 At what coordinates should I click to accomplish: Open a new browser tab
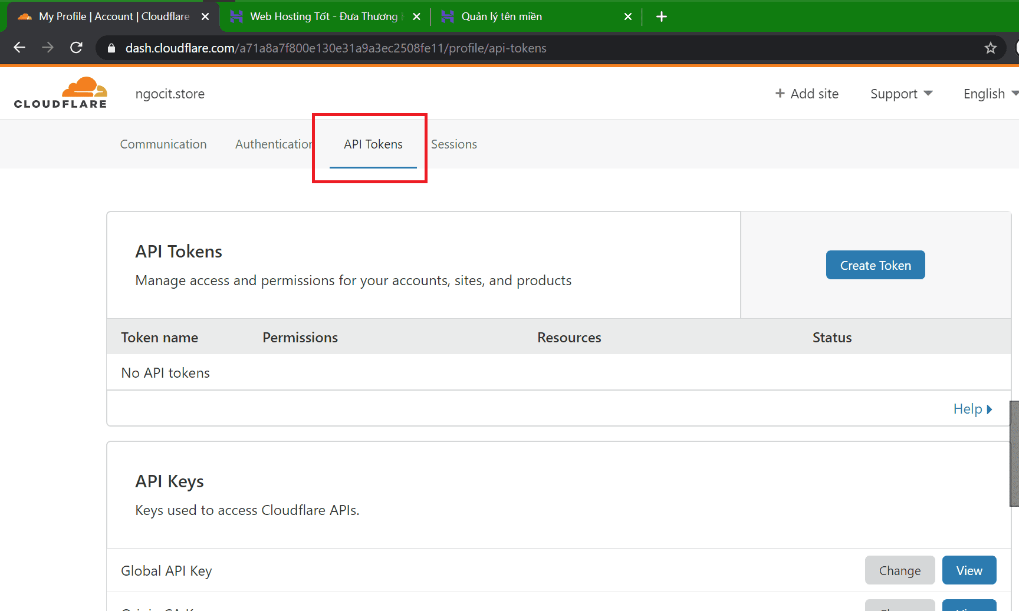tap(662, 16)
